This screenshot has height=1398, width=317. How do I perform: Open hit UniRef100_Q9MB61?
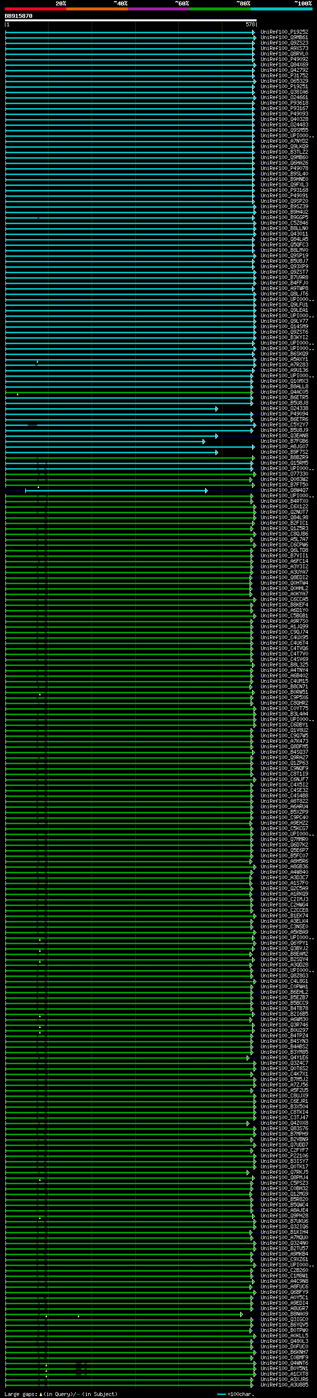(284, 38)
